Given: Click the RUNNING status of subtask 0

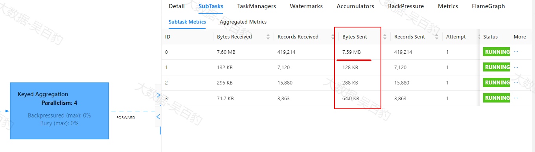Looking at the screenshot, I should pyautogui.click(x=496, y=52).
